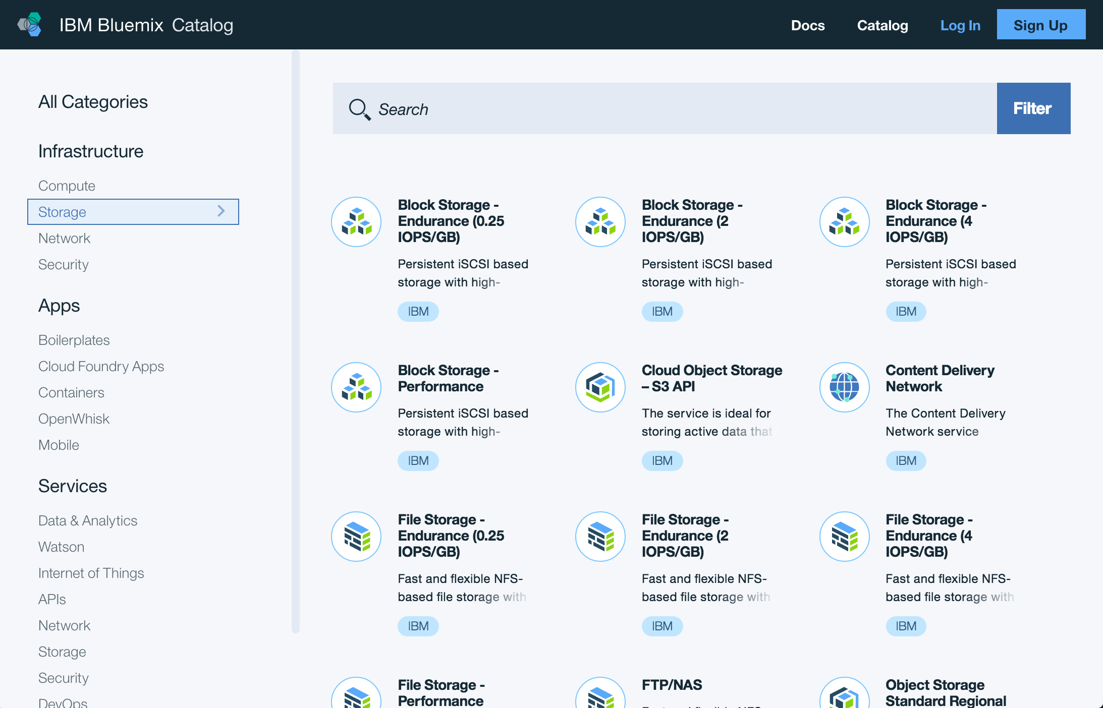The height and width of the screenshot is (708, 1103).
Task: Open the Catalog menu item
Action: point(882,25)
